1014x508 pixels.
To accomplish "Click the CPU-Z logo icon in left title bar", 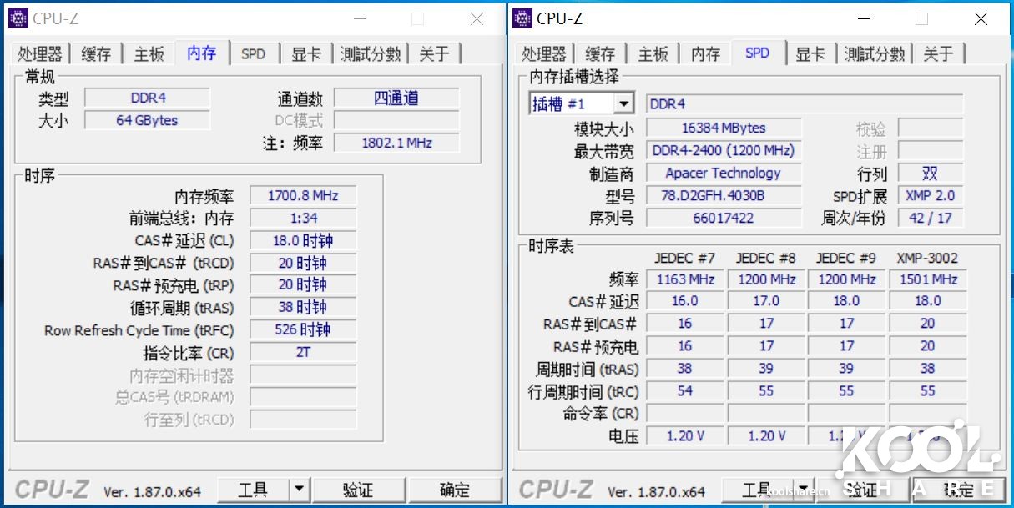I will coord(18,17).
